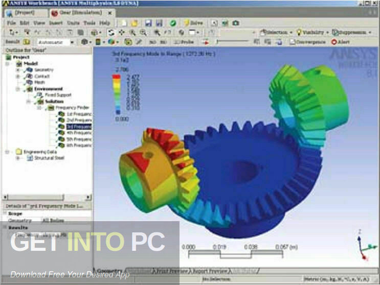Click the Save As icon next to Save
The width and height of the screenshot is (380, 285).
pos(159,23)
